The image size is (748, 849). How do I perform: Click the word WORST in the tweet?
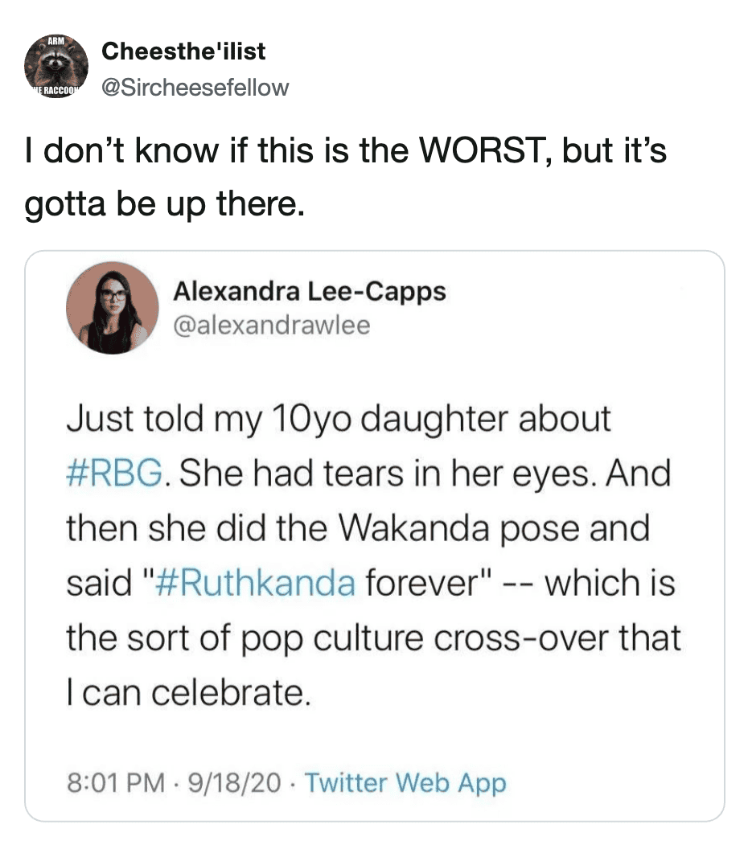pyautogui.click(x=475, y=151)
